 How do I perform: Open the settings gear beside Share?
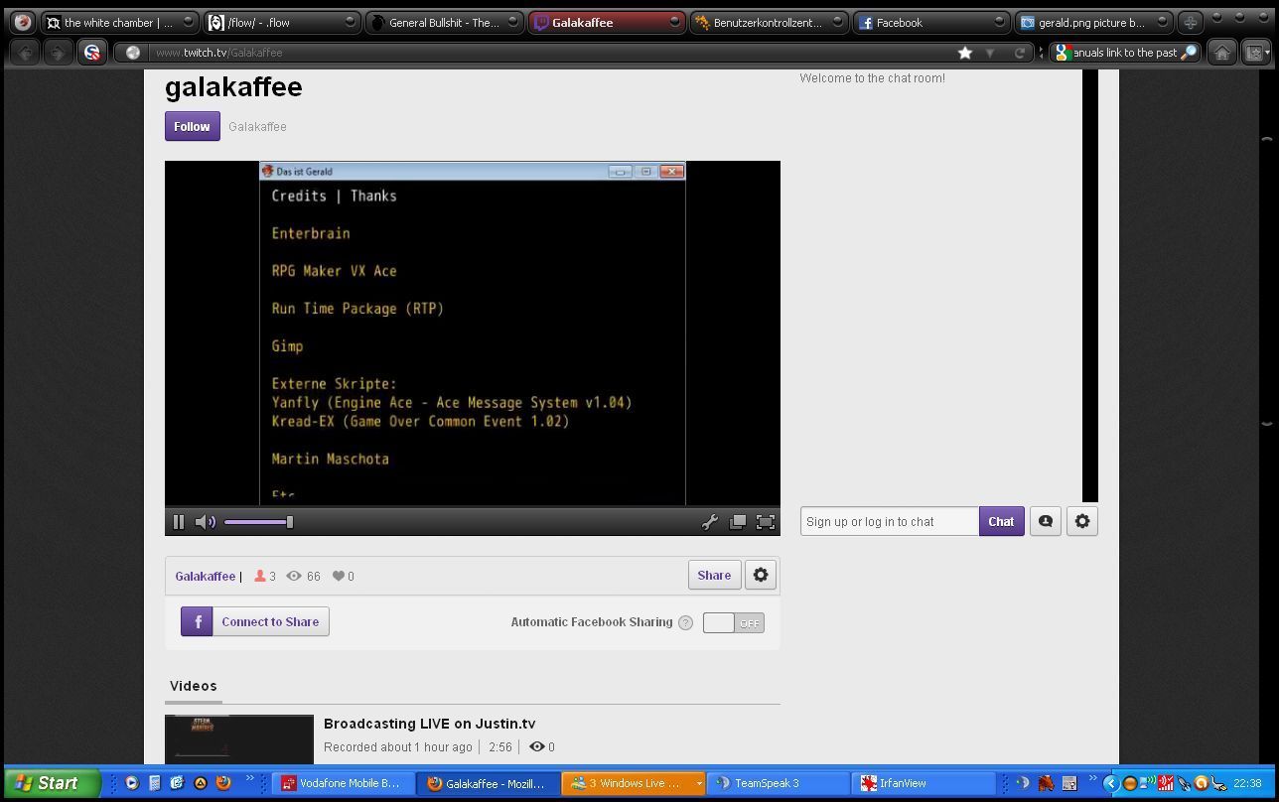761,575
